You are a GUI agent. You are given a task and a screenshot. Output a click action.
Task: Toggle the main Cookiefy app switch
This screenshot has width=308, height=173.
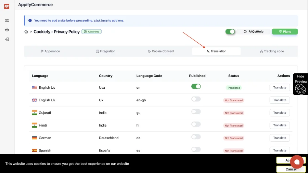230,31
